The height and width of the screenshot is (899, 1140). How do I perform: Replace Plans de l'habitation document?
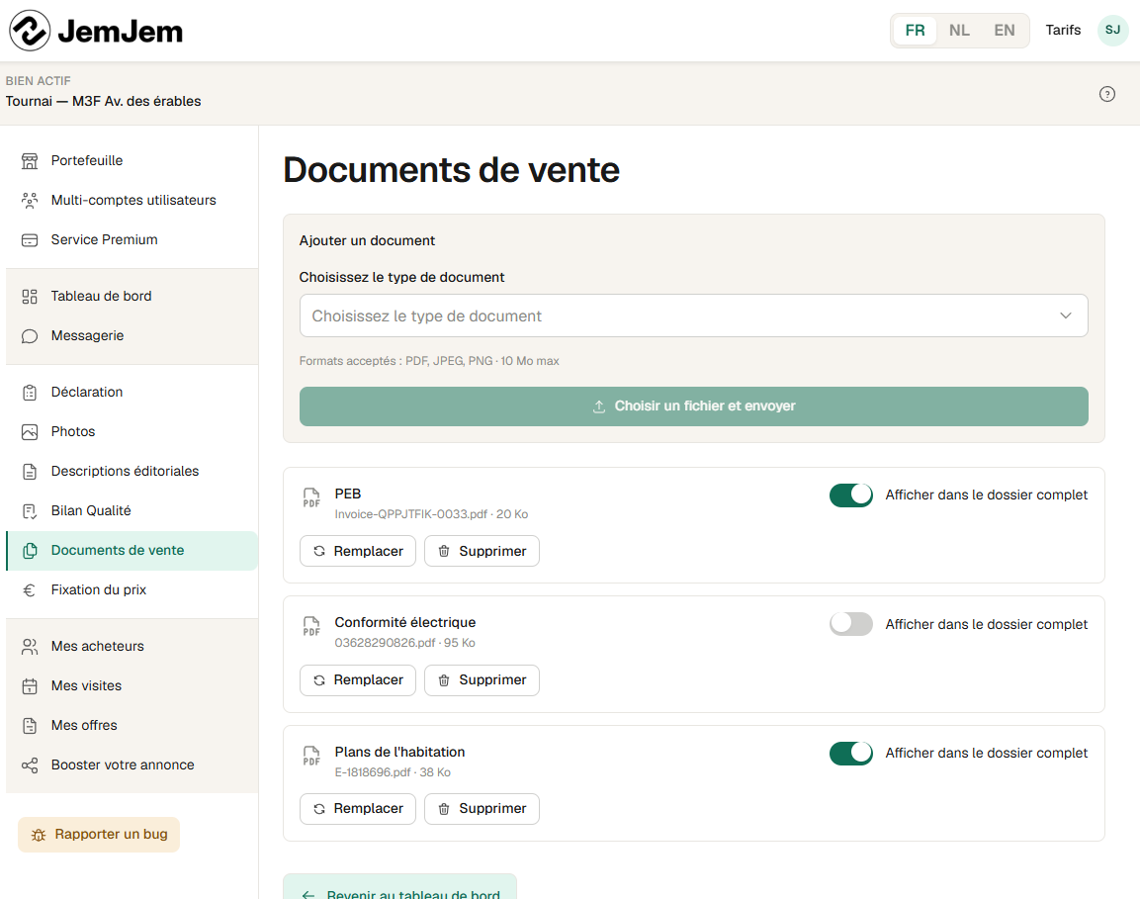point(358,809)
